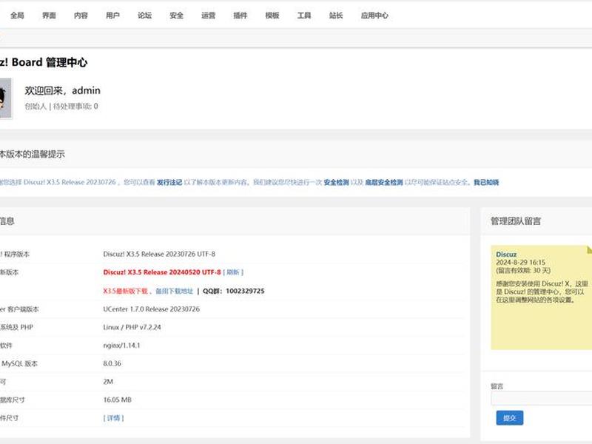Open the 详情 file size details link

pos(113,418)
